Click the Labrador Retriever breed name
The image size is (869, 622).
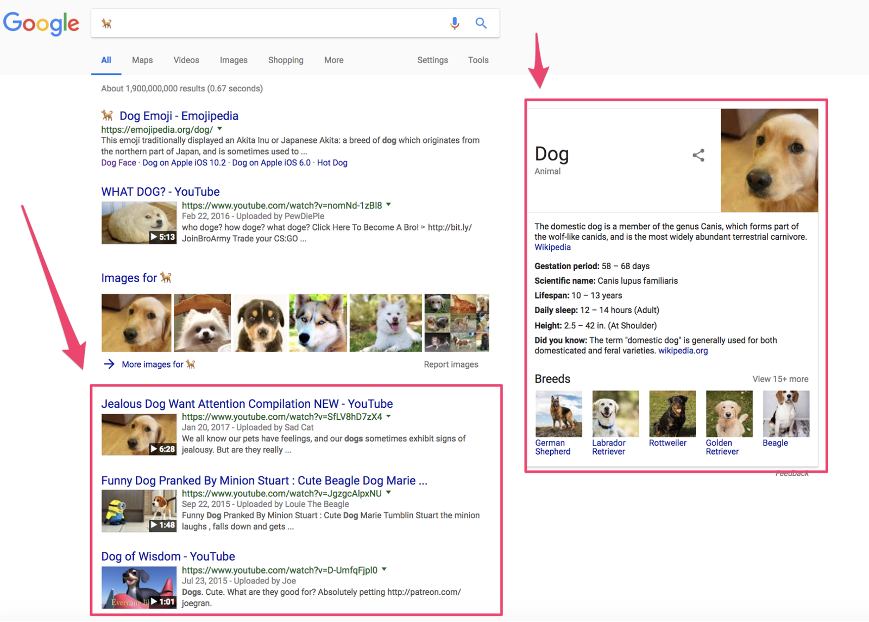coord(609,447)
